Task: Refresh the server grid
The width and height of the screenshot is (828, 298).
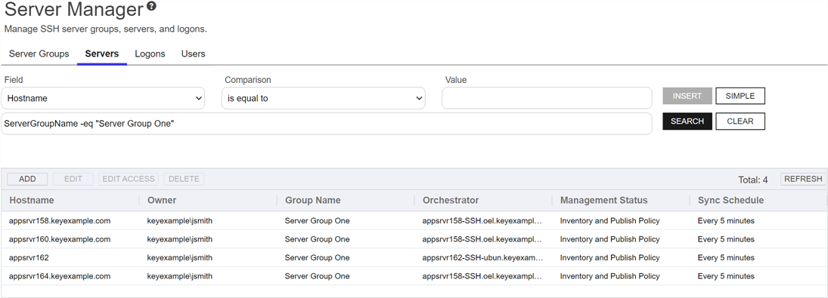Action: (x=803, y=179)
